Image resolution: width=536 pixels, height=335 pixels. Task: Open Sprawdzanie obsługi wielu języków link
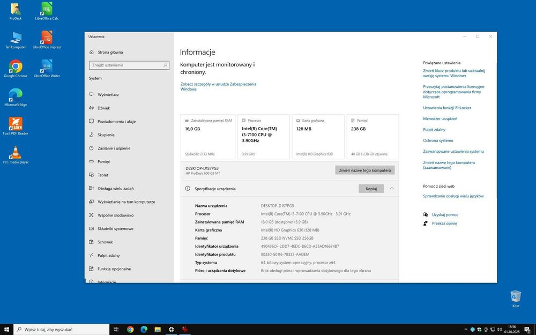click(x=453, y=196)
